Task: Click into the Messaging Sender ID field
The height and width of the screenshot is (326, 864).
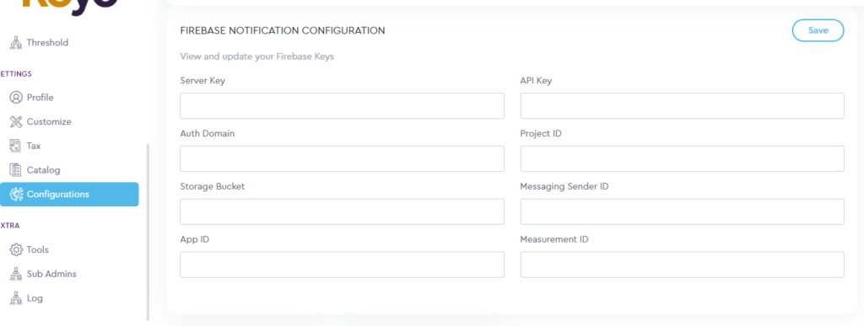Action: click(x=682, y=211)
